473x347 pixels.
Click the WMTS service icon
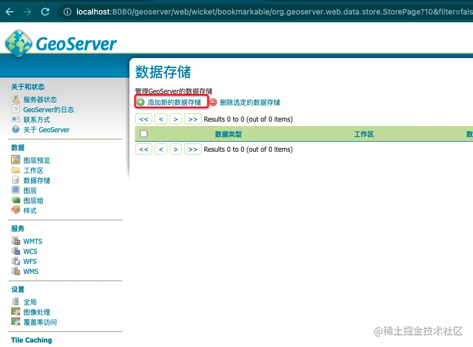16,240
